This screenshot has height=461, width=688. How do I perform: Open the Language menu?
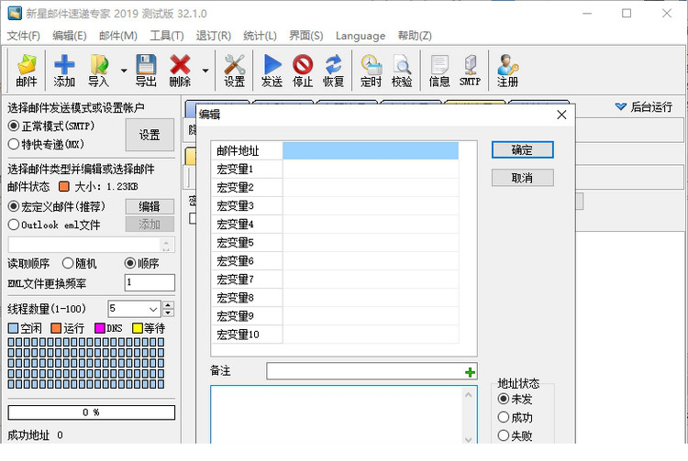[361, 36]
